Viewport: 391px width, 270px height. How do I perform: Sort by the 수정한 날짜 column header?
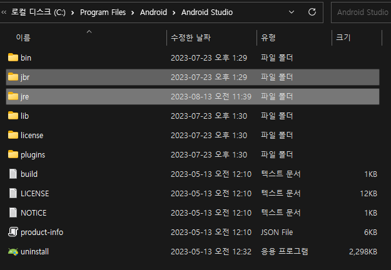(191, 37)
